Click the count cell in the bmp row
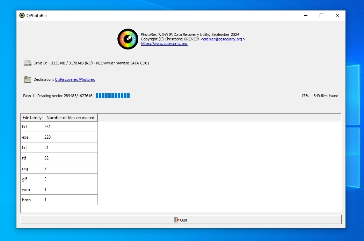Screen dimensions: 364x241 (70, 200)
